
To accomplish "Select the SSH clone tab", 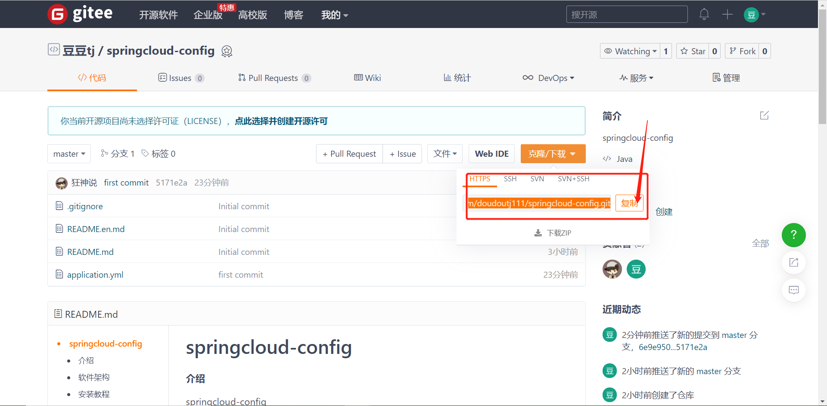I will 510,179.
